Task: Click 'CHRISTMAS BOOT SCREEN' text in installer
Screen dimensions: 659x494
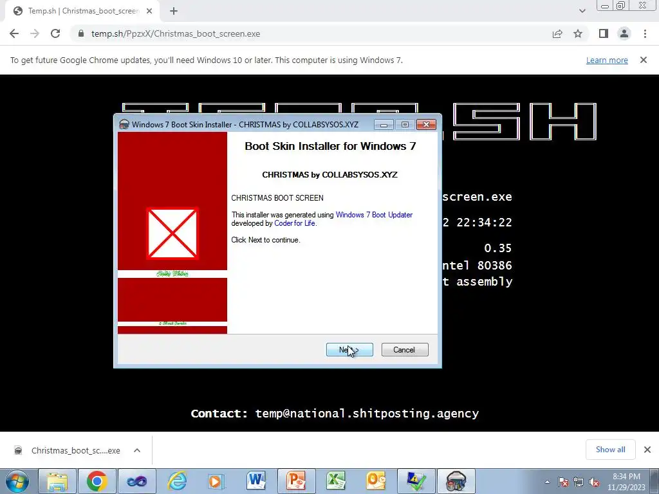Action: (277, 198)
